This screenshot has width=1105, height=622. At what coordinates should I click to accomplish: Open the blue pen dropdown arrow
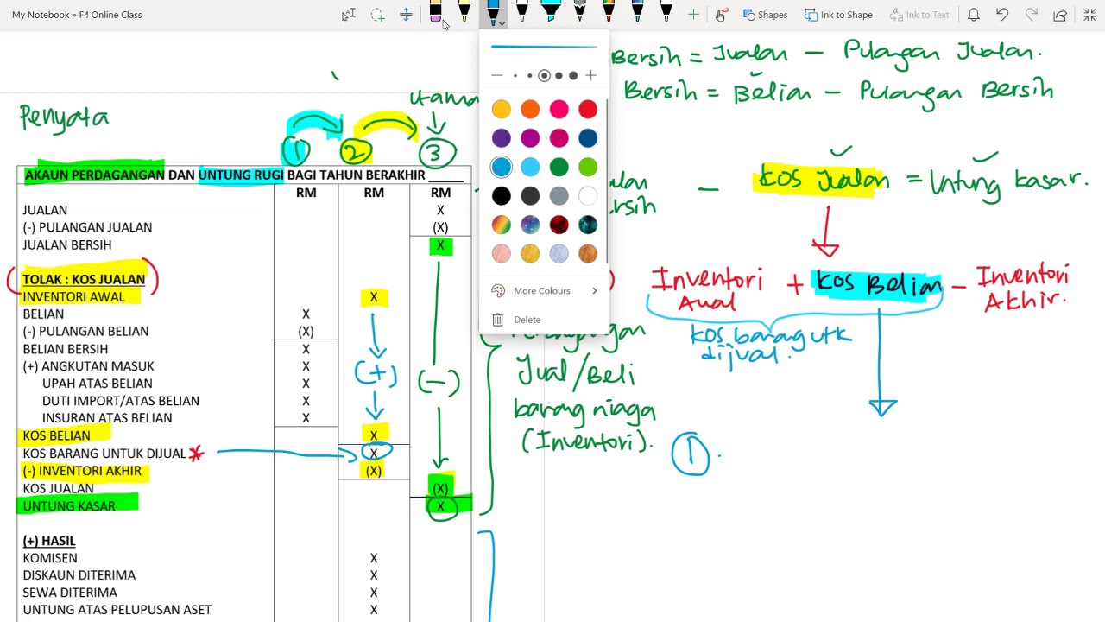[x=502, y=23]
